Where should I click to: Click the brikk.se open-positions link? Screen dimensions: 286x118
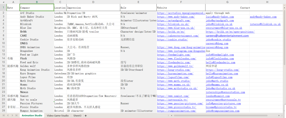(230, 32)
